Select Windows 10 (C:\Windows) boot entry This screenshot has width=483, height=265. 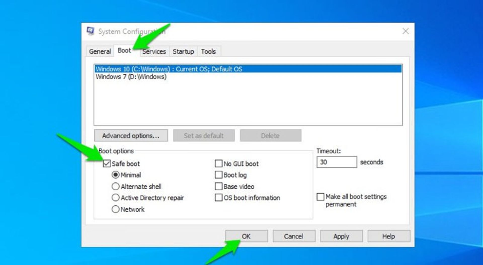248,69
